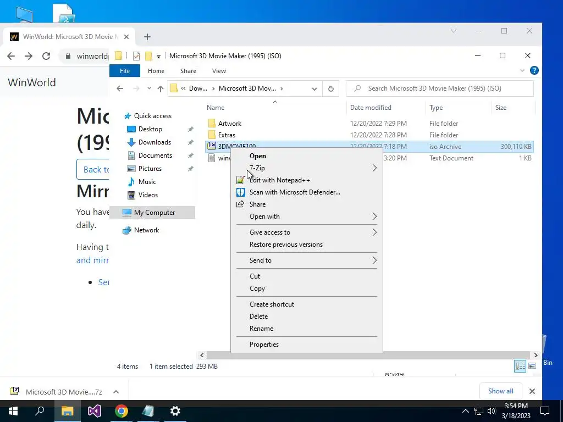Image resolution: width=563 pixels, height=422 pixels.
Task: Click Explorer up-one-level arrow
Action: pos(160,88)
